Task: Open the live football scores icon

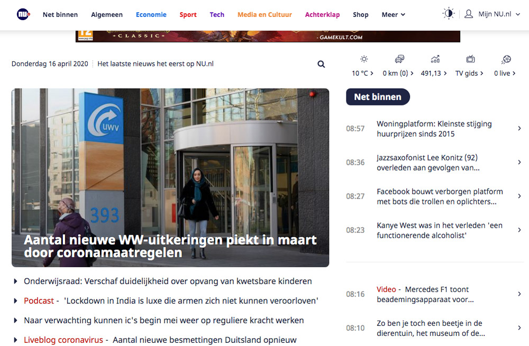Action: (506, 59)
